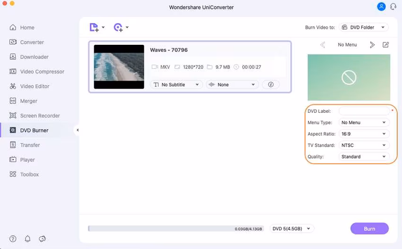Collapse the sidebar with the arrow
The width and height of the screenshot is (402, 249).
[78, 130]
